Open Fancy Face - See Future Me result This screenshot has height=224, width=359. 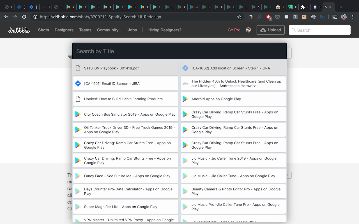(126, 176)
